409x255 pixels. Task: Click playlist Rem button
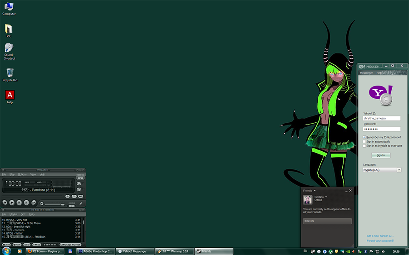pyautogui.click(x=17, y=245)
